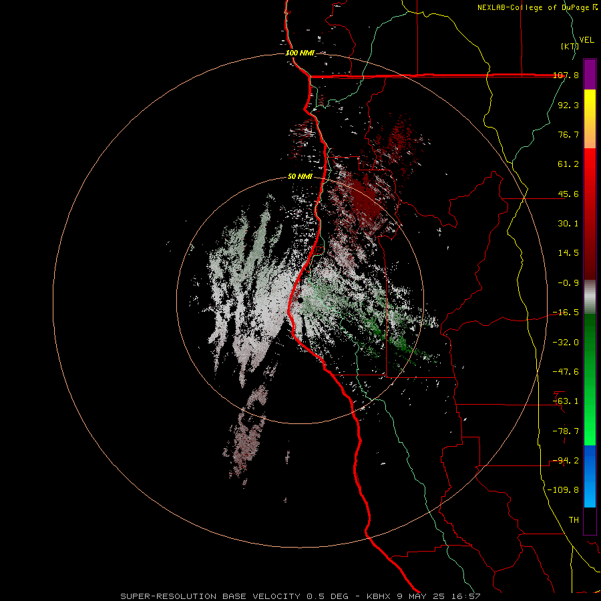Click the 76.7 scale value

click(x=568, y=134)
